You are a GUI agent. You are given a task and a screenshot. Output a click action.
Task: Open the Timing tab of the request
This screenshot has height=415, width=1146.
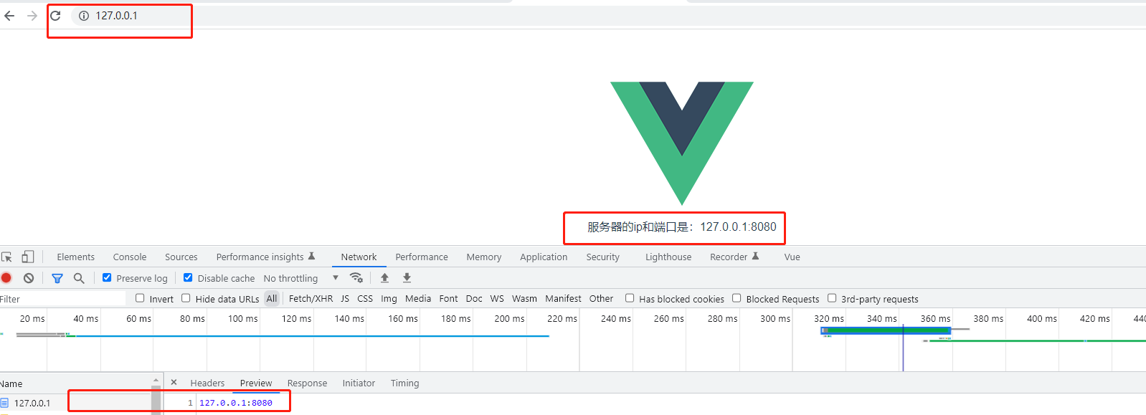404,383
